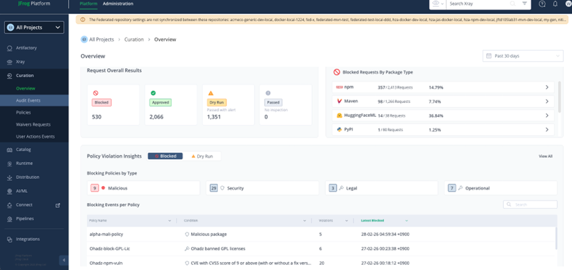572x270 pixels.
Task: Click the View All link
Action: tap(545, 156)
